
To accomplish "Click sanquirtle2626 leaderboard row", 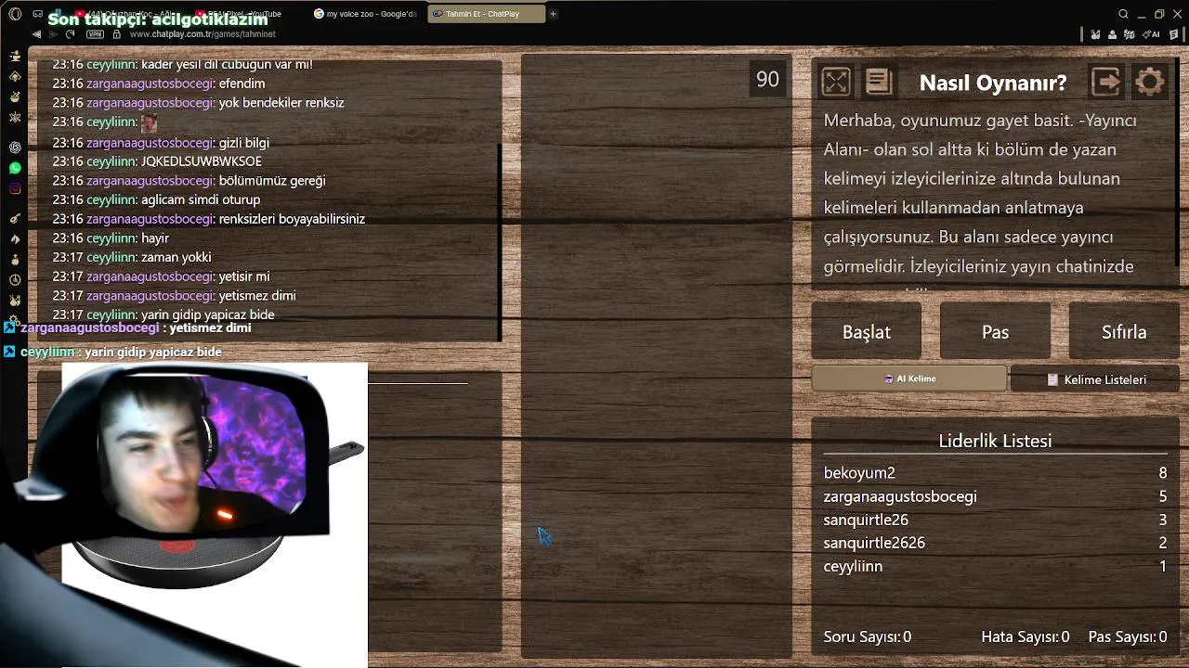I will click(x=995, y=543).
